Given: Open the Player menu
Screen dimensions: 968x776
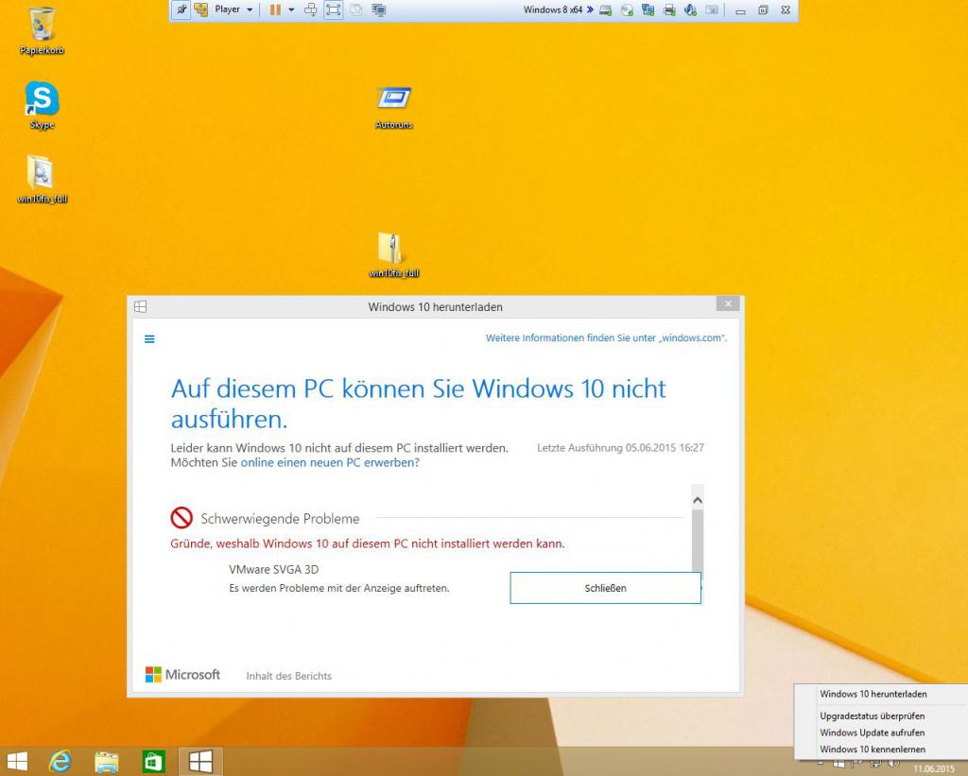Looking at the screenshot, I should [227, 9].
